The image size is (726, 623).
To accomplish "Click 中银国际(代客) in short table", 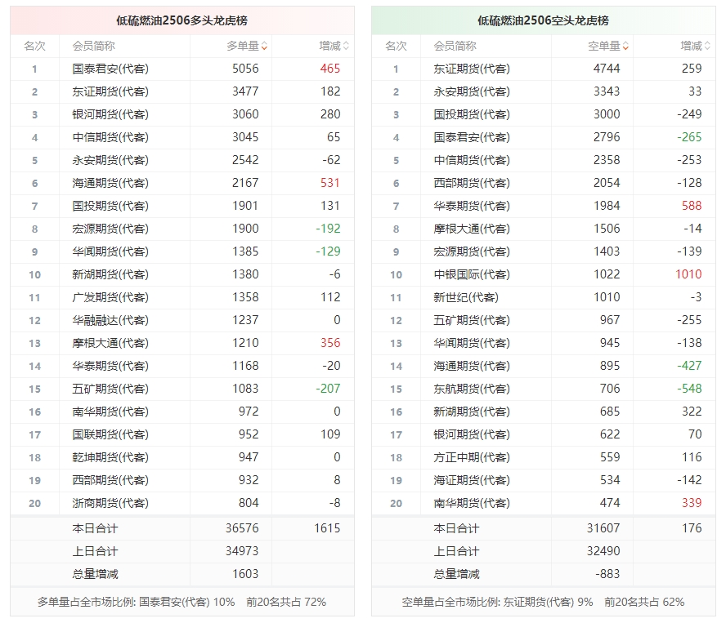I will pyautogui.click(x=472, y=274).
